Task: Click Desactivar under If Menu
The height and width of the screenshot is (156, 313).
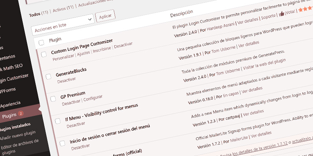Action: [76, 125]
